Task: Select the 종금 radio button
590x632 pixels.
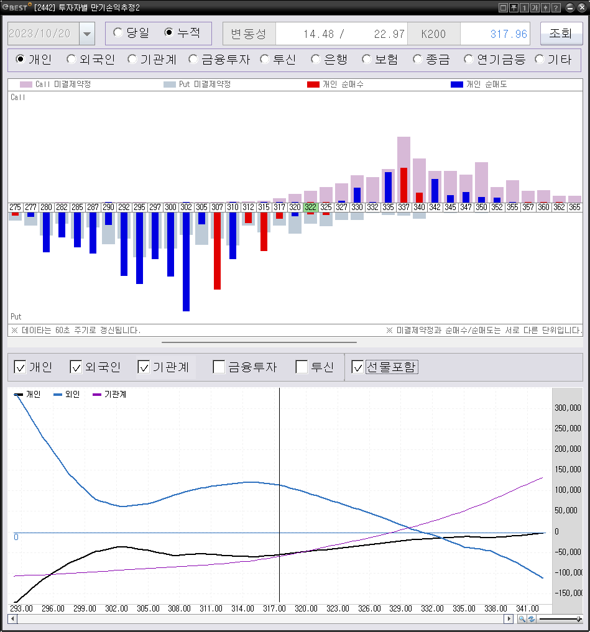Action: (x=417, y=59)
